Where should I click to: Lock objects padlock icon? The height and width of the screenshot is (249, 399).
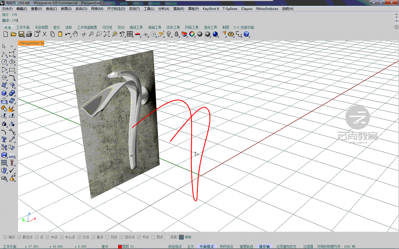pos(177,34)
